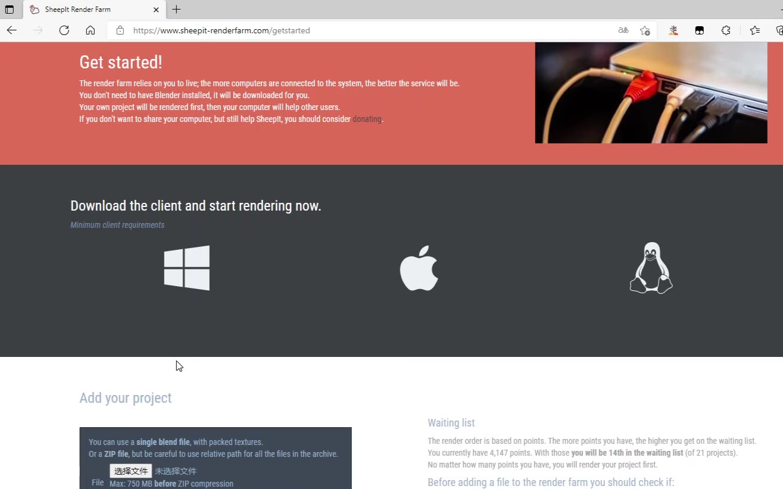
Task: Click the address bar URL
Action: [222, 30]
